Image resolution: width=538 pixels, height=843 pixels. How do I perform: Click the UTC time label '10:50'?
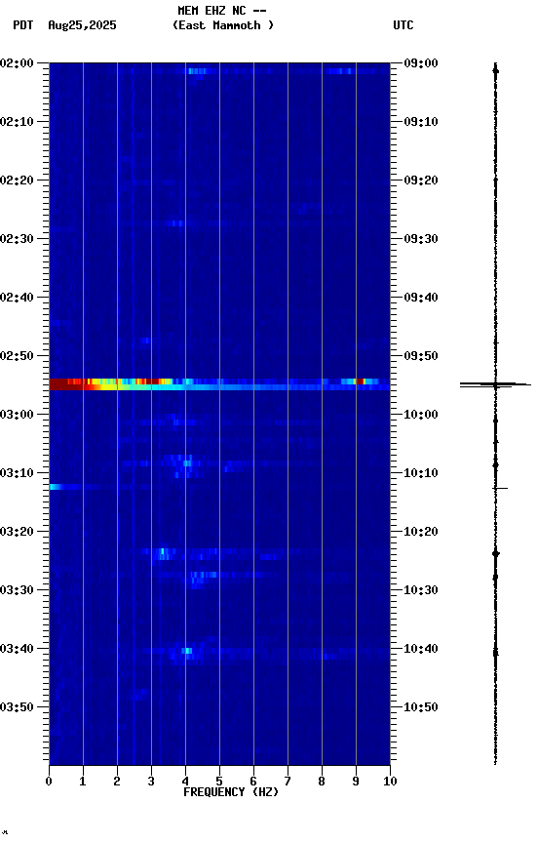coord(421,707)
